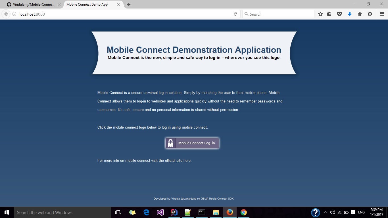Screen dimensions: 388x218
Task: Click the localhost:8080 address bar
Action: [x=124, y=14]
